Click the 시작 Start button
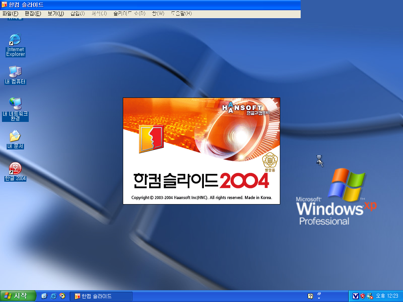This screenshot has height=302, width=403. (18, 296)
